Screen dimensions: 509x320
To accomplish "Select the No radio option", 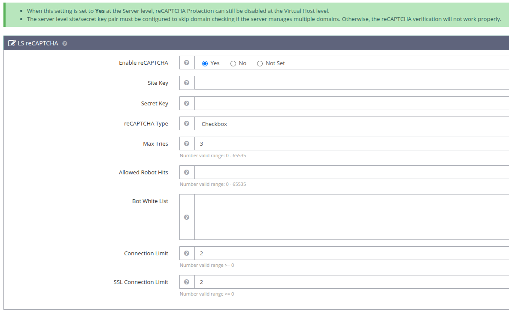I will point(233,63).
